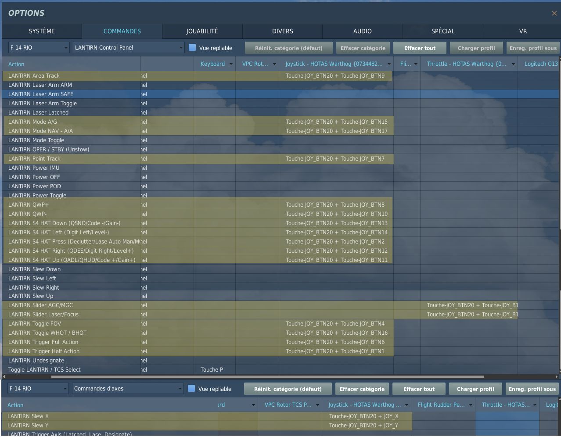Toggle the top Vue repliable checkbox

coord(192,47)
